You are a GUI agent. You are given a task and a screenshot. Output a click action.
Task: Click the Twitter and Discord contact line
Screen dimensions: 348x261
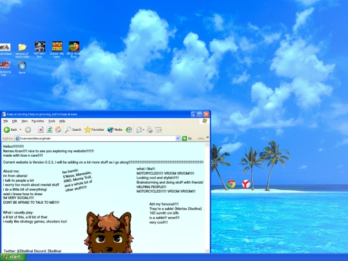32,251
